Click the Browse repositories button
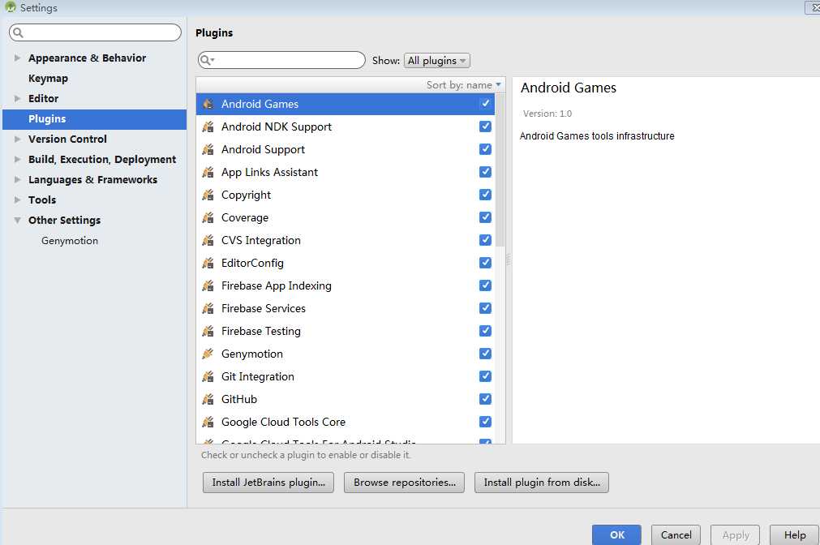The image size is (820, 545). [404, 483]
